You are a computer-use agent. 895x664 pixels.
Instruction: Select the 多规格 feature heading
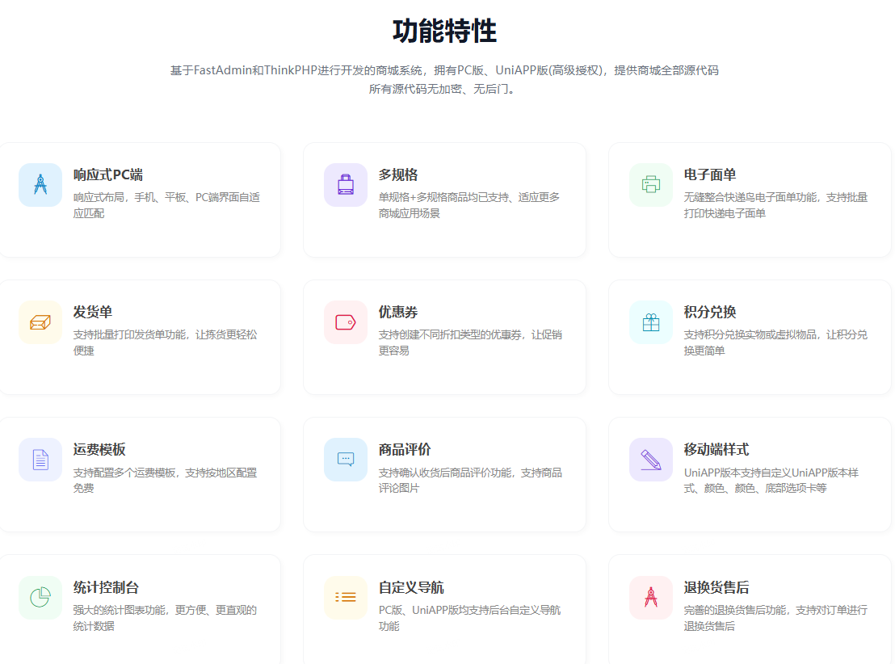click(x=398, y=175)
